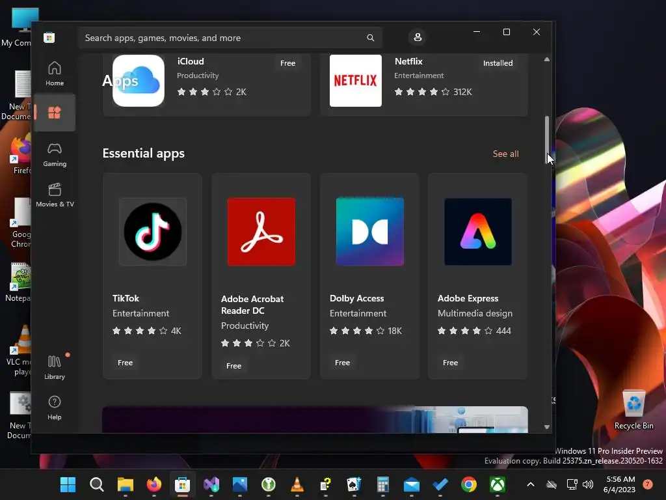Open See all for Essential apps
The height and width of the screenshot is (500, 666).
point(505,154)
